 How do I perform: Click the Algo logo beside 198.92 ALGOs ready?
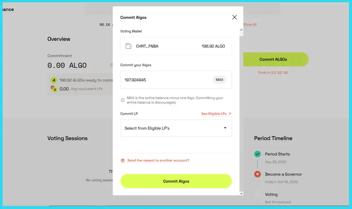(54, 80)
